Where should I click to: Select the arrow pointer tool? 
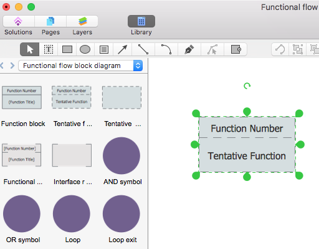[30, 49]
